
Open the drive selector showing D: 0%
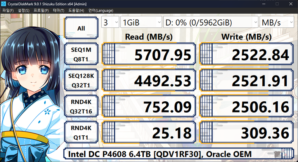pos(211,22)
